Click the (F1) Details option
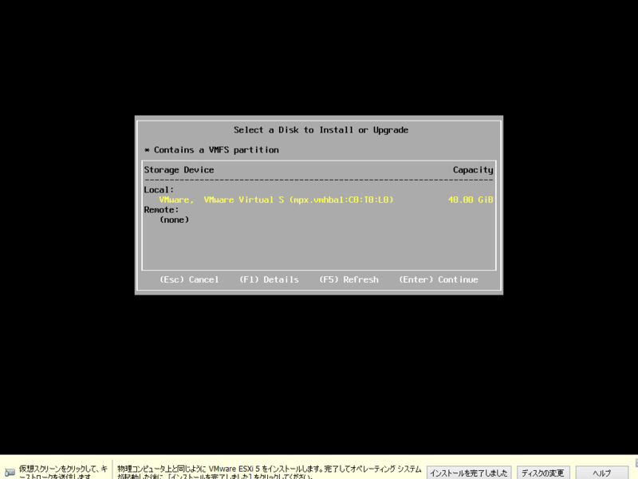Image resolution: width=638 pixels, height=479 pixels. pos(269,279)
